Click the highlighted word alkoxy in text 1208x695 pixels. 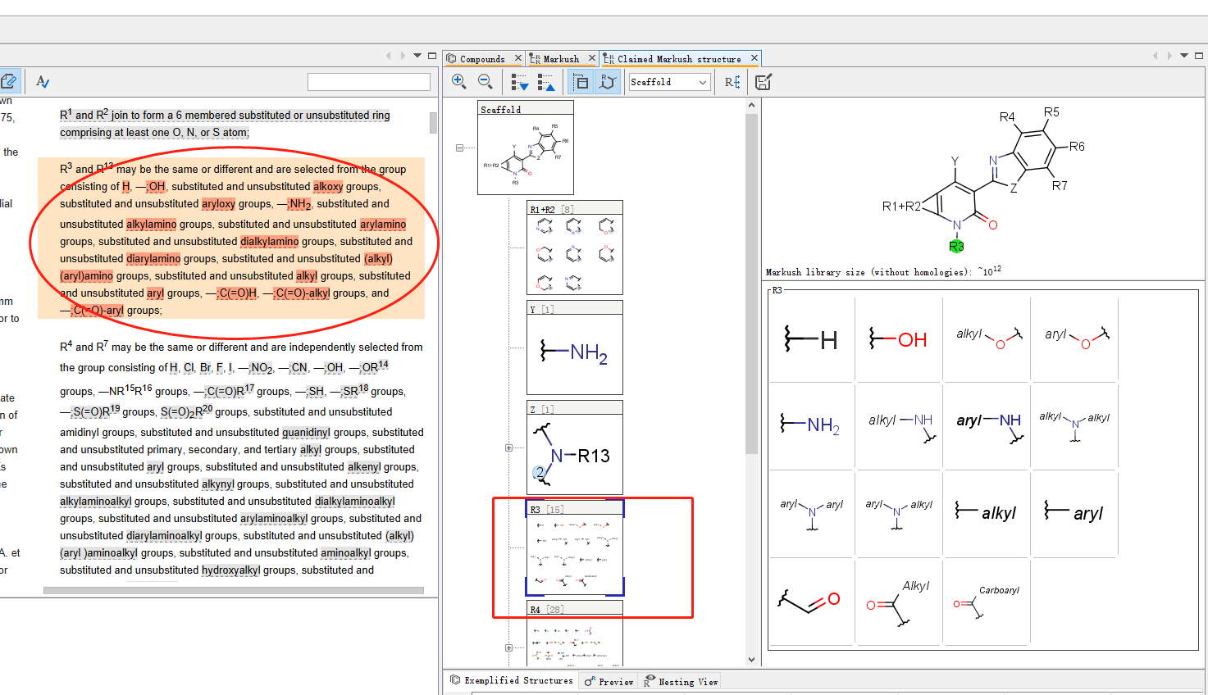[328, 187]
